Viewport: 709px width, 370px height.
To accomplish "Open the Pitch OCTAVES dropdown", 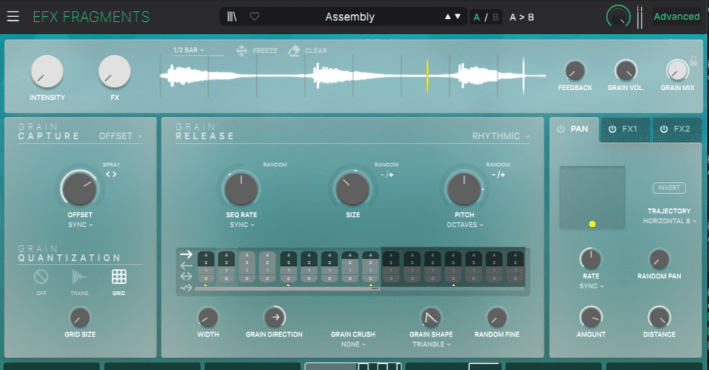I will pyautogui.click(x=465, y=225).
